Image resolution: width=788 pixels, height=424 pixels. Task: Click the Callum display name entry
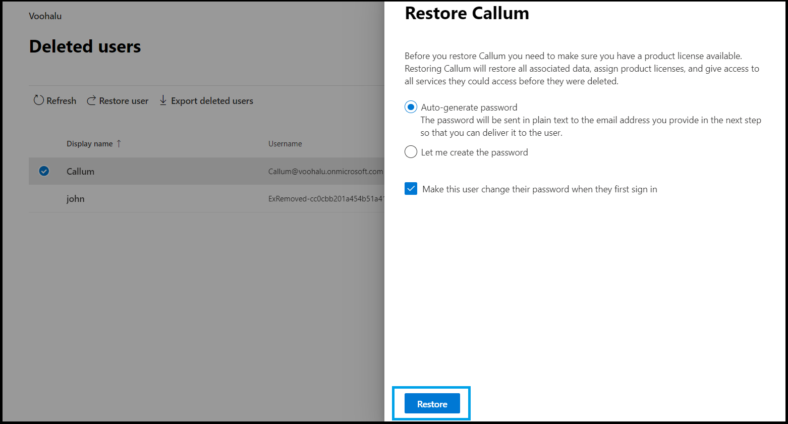[80, 171]
